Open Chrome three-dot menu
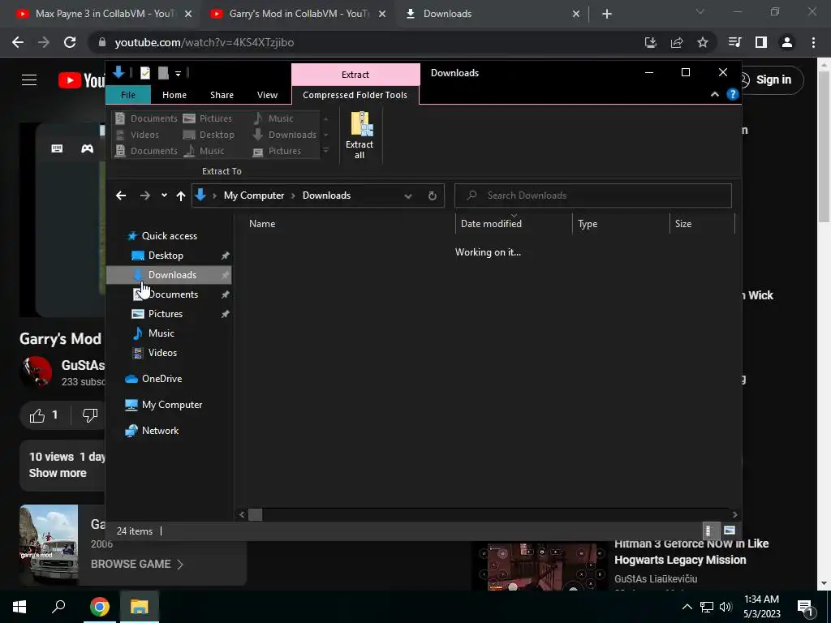Screen dimensions: 831x623 point(813,42)
